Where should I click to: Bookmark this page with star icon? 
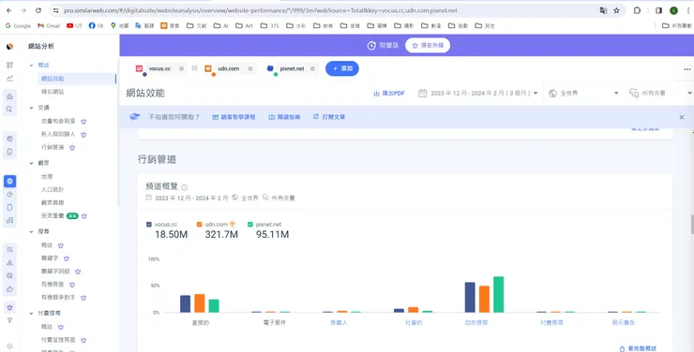point(616,10)
